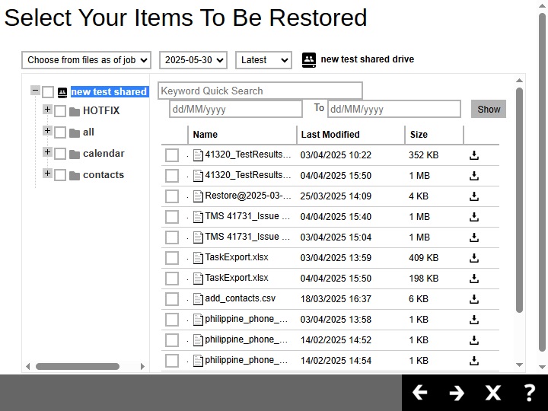The image size is (548, 411).
Task: Expand the HOTFIX folder
Action: [47, 109]
